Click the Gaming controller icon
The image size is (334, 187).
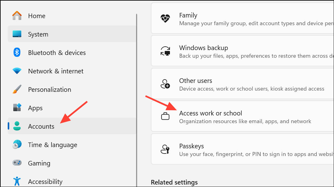tap(17, 163)
